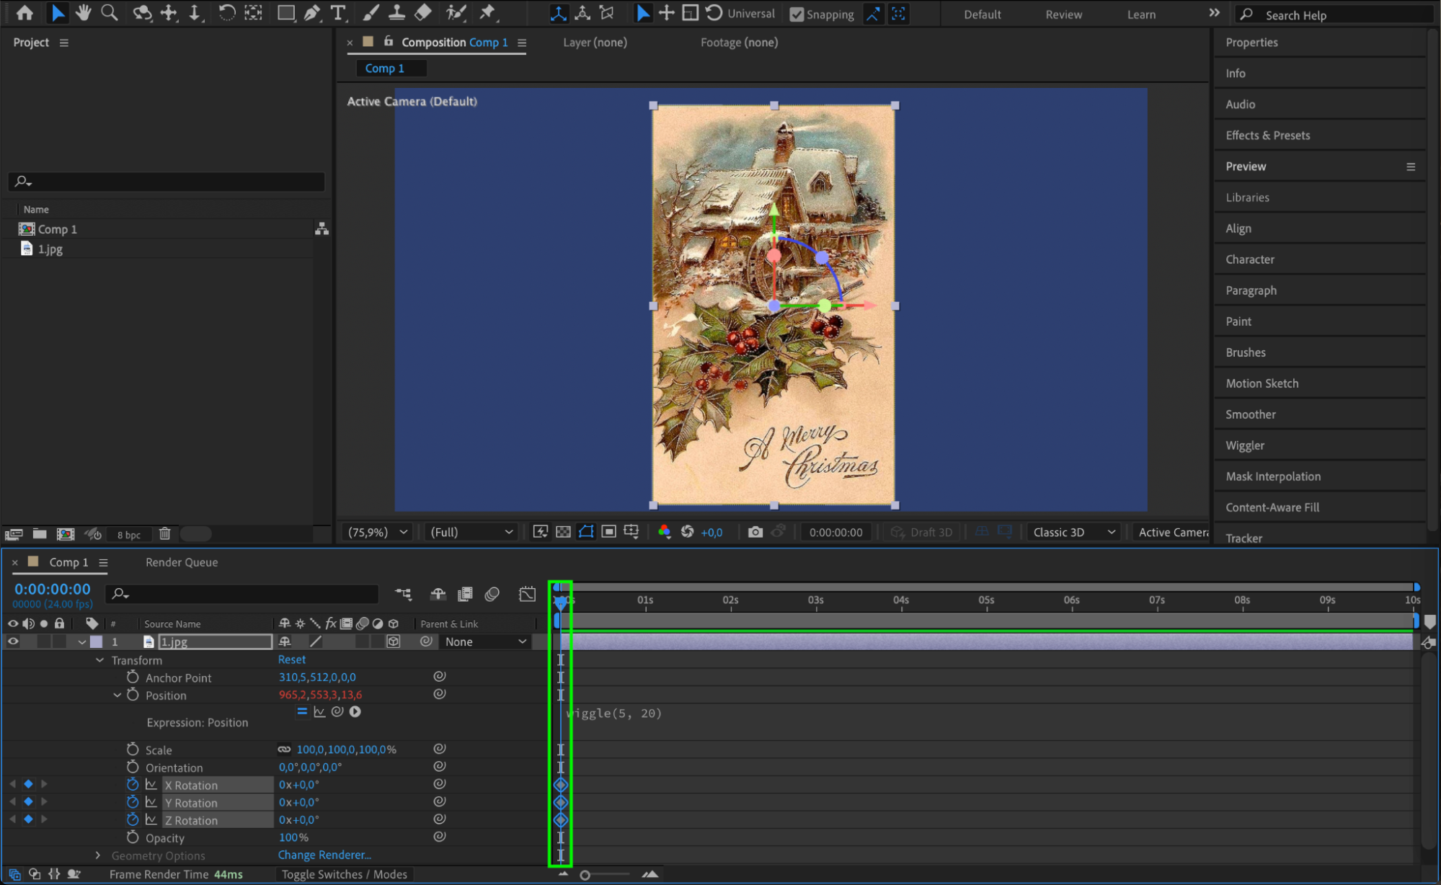Toggle the Snapping checkbox
This screenshot has height=885, width=1441.
[x=797, y=14]
